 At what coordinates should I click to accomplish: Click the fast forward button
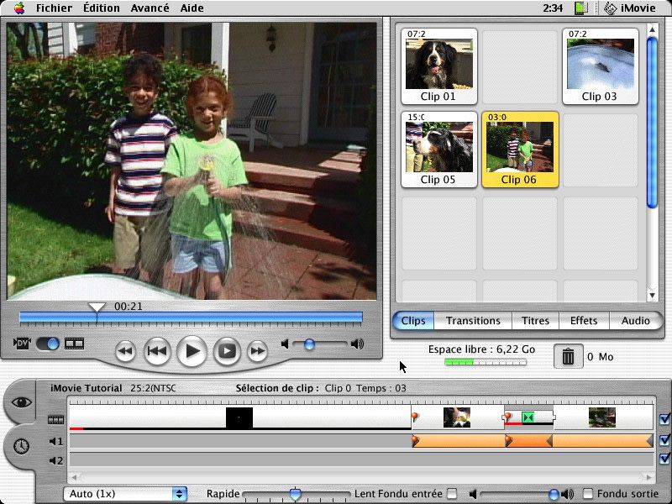tap(258, 351)
